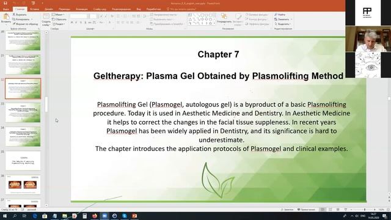Screen dimensions: 391x220
Task: Select slide 31 thumbnail
Action: (23, 64)
